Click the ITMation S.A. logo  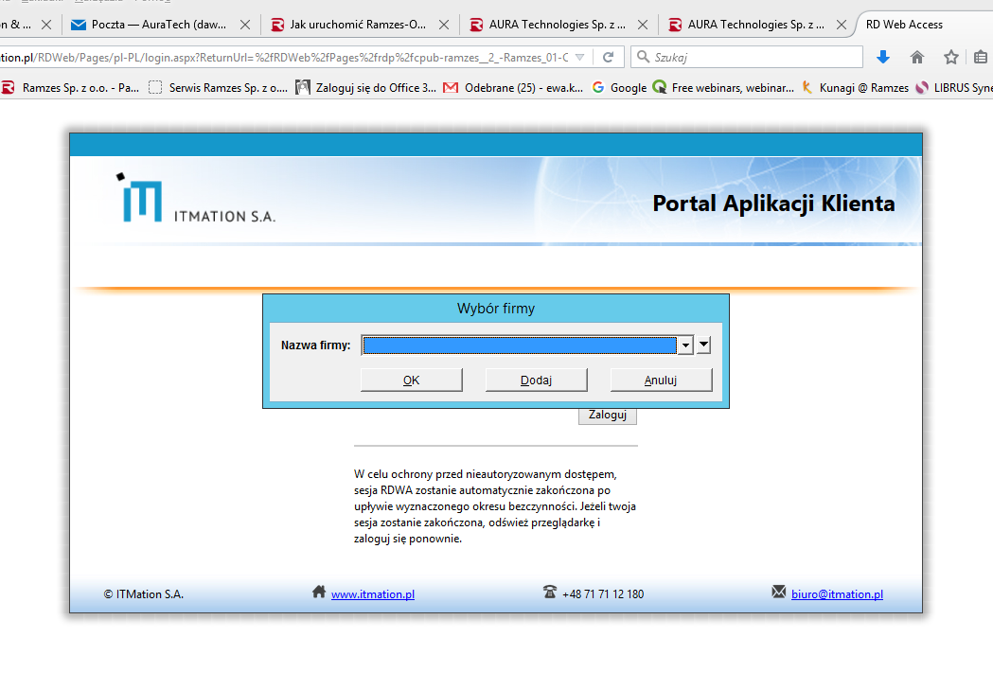click(196, 198)
